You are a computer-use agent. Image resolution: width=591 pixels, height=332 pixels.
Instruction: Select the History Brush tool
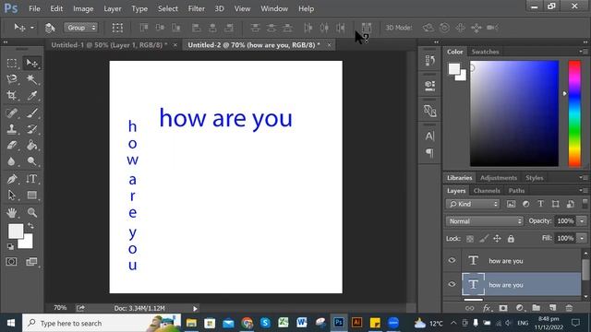[32, 129]
